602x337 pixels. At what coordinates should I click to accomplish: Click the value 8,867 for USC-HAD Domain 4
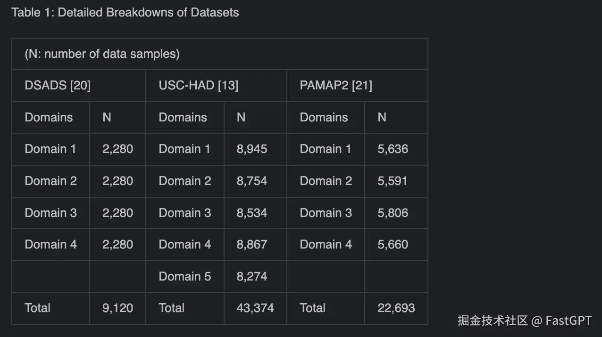(252, 245)
